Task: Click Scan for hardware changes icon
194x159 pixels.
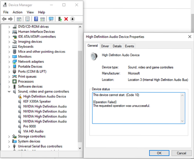Action: (x=51, y=19)
